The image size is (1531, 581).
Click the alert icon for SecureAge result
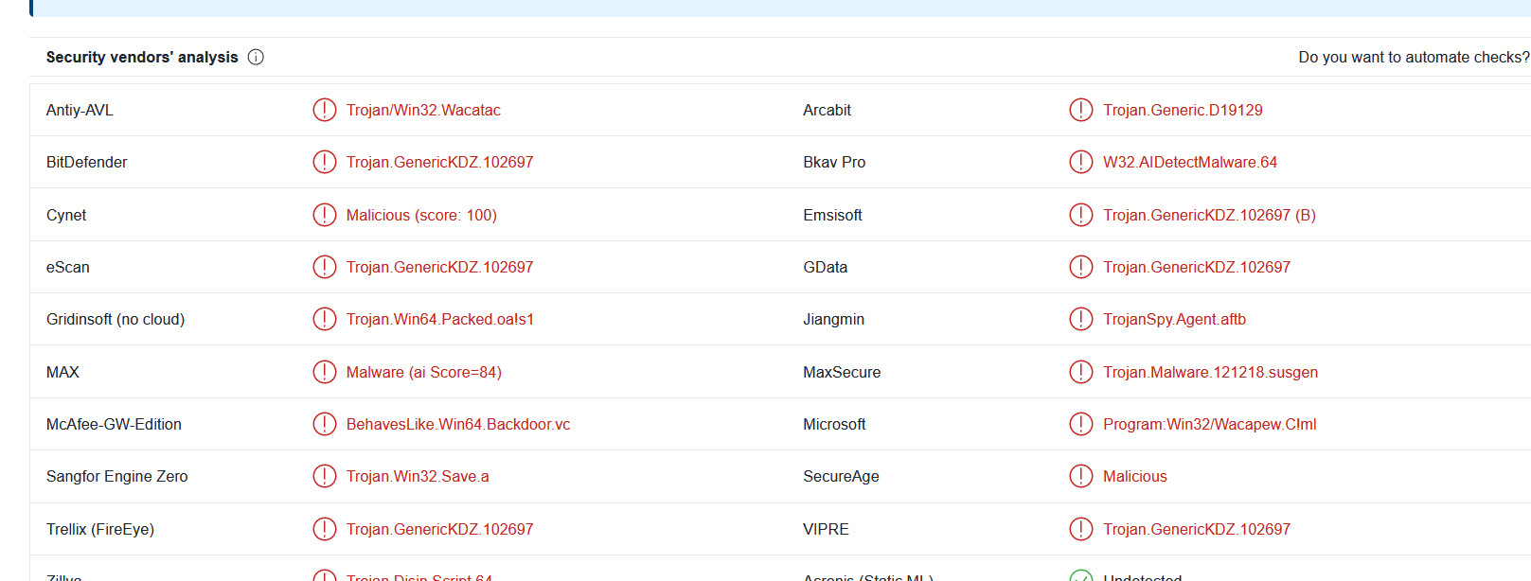[x=1081, y=476]
